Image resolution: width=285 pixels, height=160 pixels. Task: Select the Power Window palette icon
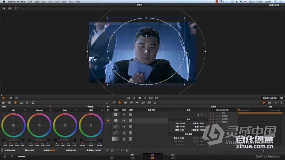pyautogui.click(x=120, y=103)
